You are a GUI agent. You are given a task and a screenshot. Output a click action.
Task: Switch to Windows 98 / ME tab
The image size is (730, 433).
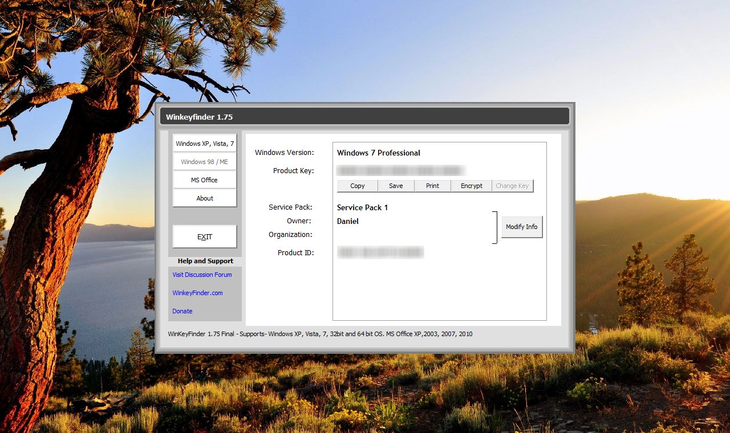click(205, 162)
